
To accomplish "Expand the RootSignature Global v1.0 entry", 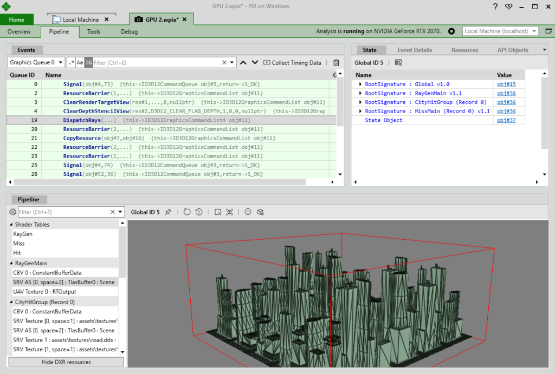I will [x=360, y=84].
